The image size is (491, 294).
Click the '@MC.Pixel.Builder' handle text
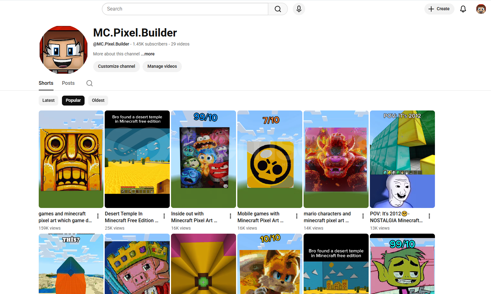111,44
